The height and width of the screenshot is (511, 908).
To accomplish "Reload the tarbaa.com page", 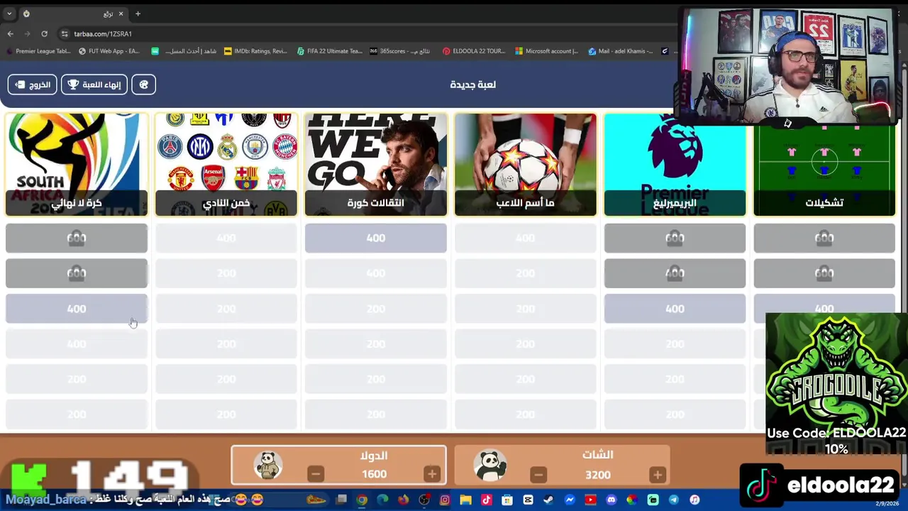I will point(44,33).
